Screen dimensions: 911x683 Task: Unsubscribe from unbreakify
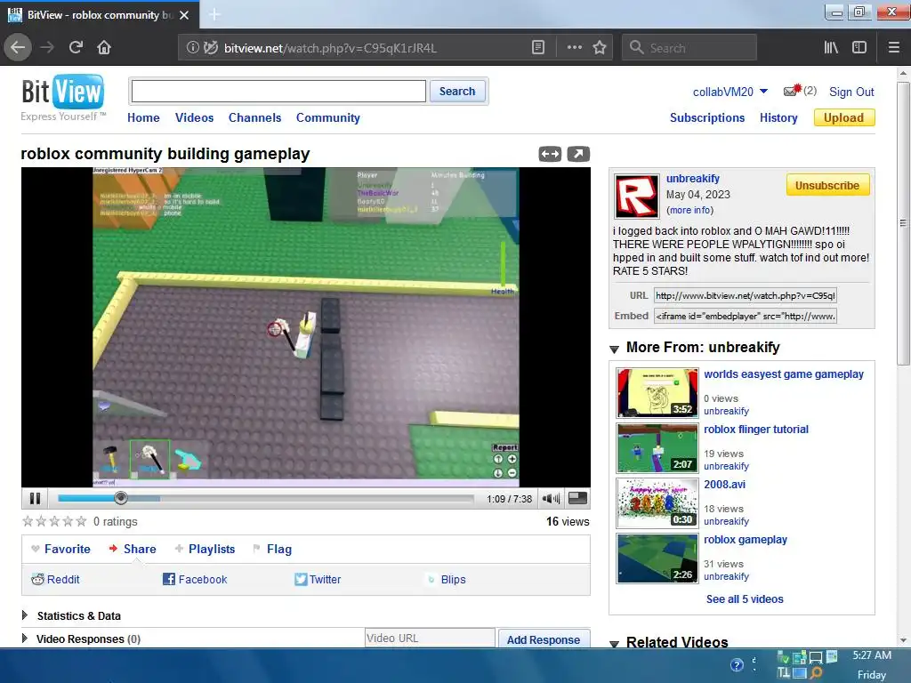coord(827,185)
